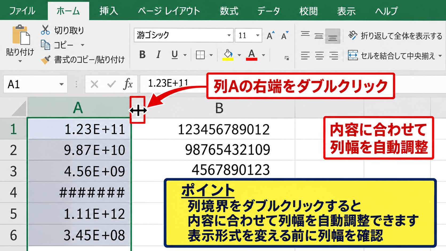The width and height of the screenshot is (446, 251).
Task: Click the Paste clipboard icon
Action: pyautogui.click(x=21, y=35)
